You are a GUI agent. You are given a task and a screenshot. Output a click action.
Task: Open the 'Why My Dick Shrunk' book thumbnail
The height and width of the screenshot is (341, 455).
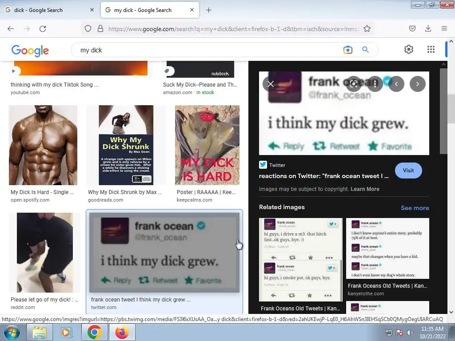pyautogui.click(x=126, y=145)
